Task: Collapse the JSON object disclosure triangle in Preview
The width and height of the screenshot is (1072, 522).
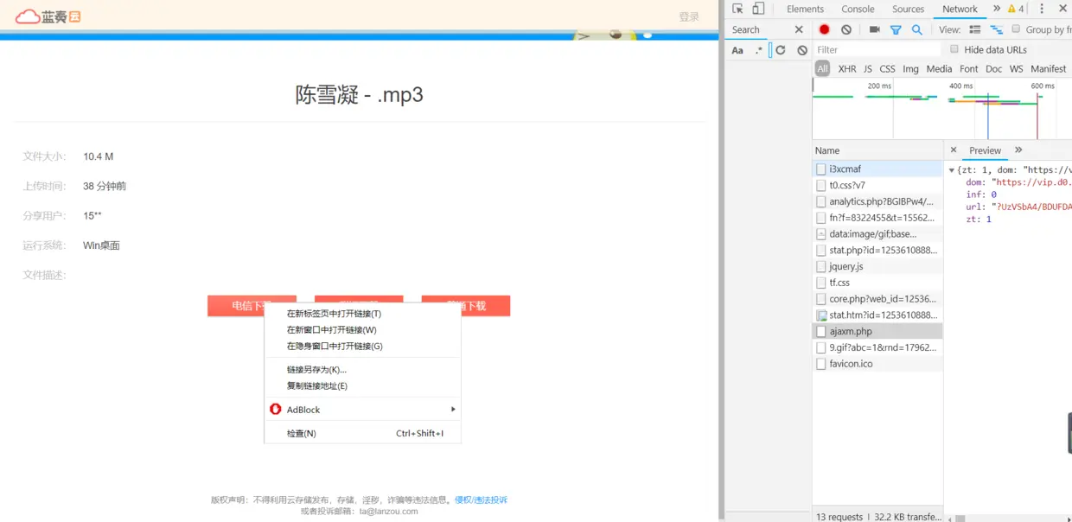Action: tap(952, 170)
